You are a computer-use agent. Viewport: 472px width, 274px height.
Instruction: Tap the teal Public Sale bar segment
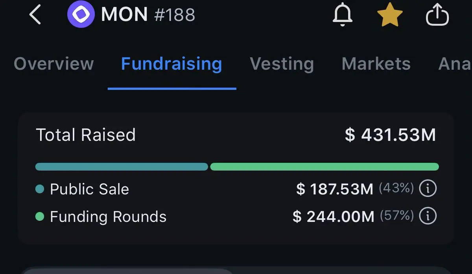(122, 167)
